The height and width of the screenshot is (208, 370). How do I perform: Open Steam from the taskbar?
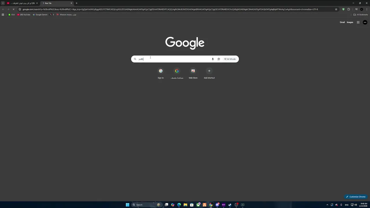[x=230, y=205]
